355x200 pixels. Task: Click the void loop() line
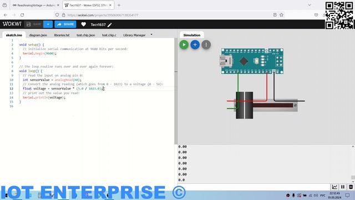31,71
